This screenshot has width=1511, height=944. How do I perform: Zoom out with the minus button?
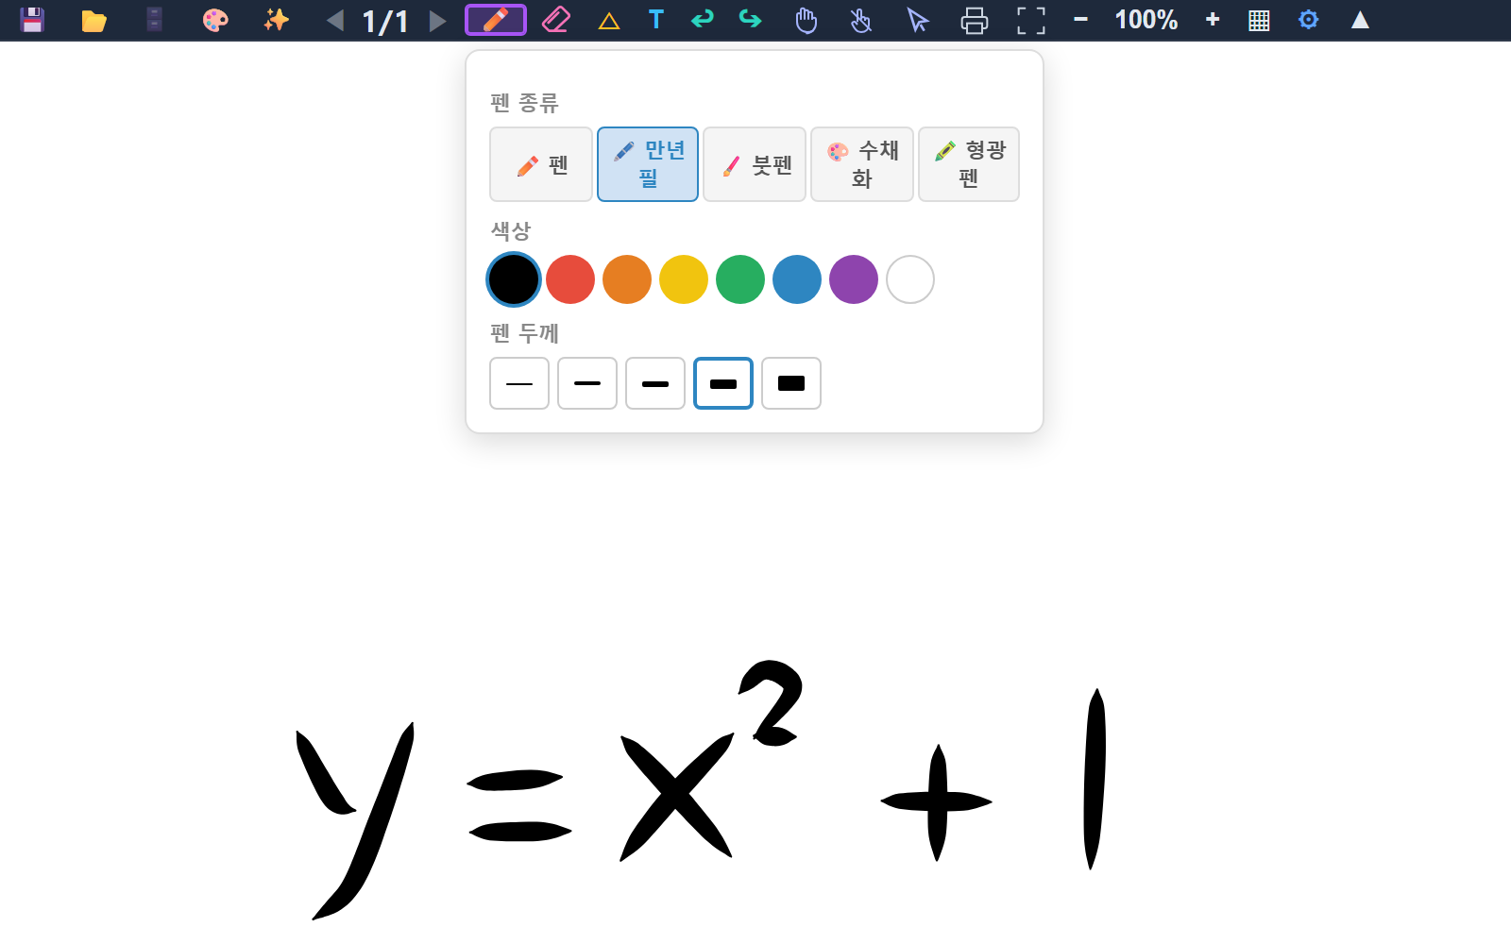1081,20
